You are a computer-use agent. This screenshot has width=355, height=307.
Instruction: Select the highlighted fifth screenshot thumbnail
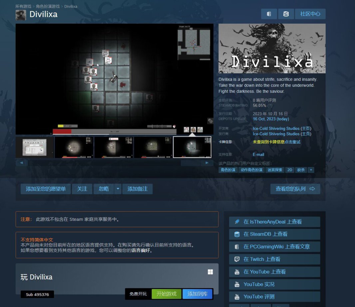[192, 147]
